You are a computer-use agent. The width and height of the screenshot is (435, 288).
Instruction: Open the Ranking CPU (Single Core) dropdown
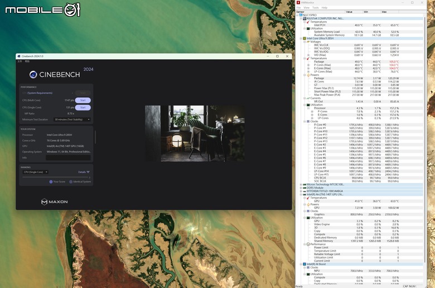point(35,172)
